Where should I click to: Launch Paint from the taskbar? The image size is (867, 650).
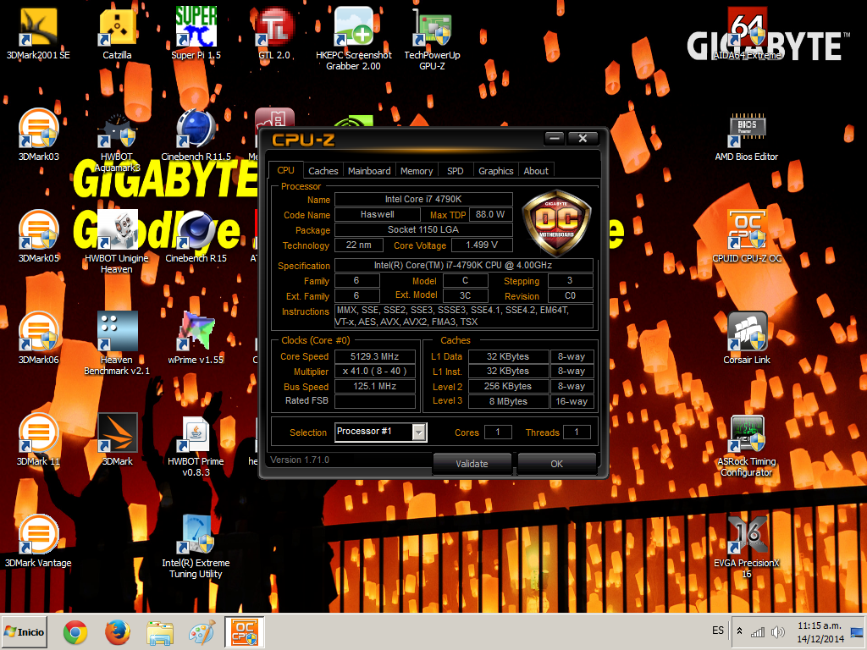(202, 632)
